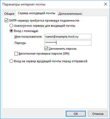Select Аналогично серверу для входящей почты radio

(11, 26)
